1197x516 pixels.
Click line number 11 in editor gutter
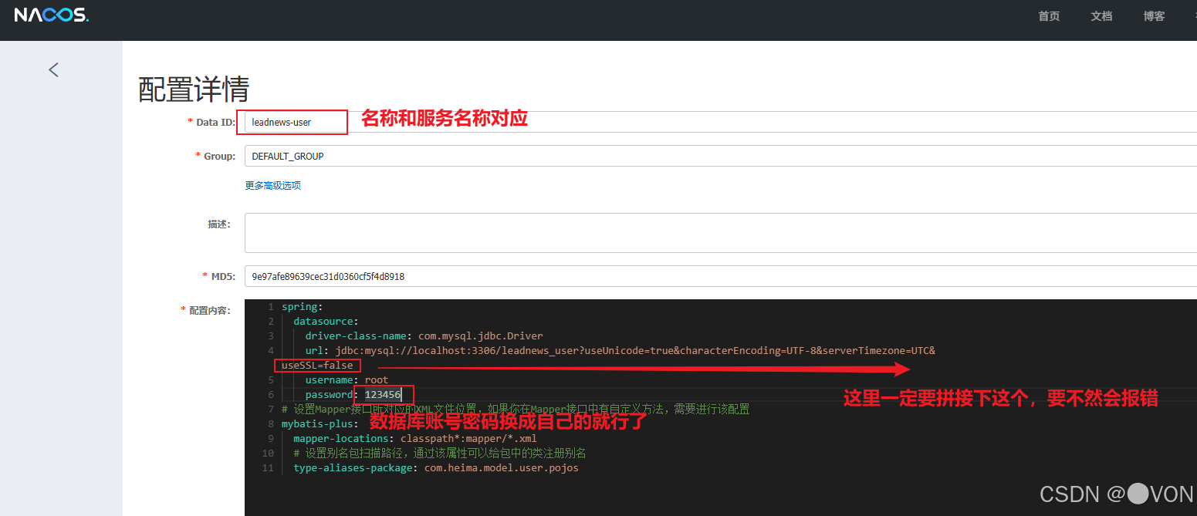tap(268, 468)
